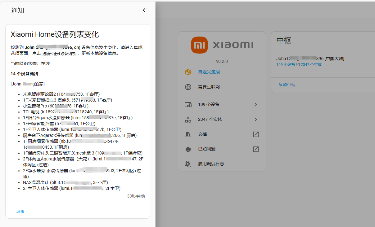Click the 当前网络状态：在线 line

pyautogui.click(x=30, y=63)
